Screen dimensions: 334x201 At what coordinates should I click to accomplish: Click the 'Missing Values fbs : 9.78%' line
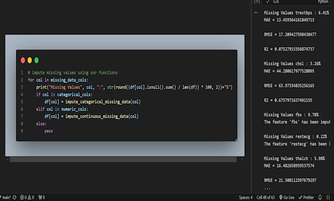[291, 115]
